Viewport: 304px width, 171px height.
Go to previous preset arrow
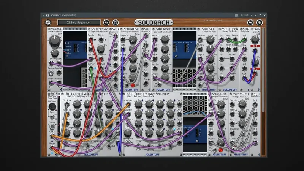[x=252, y=15]
